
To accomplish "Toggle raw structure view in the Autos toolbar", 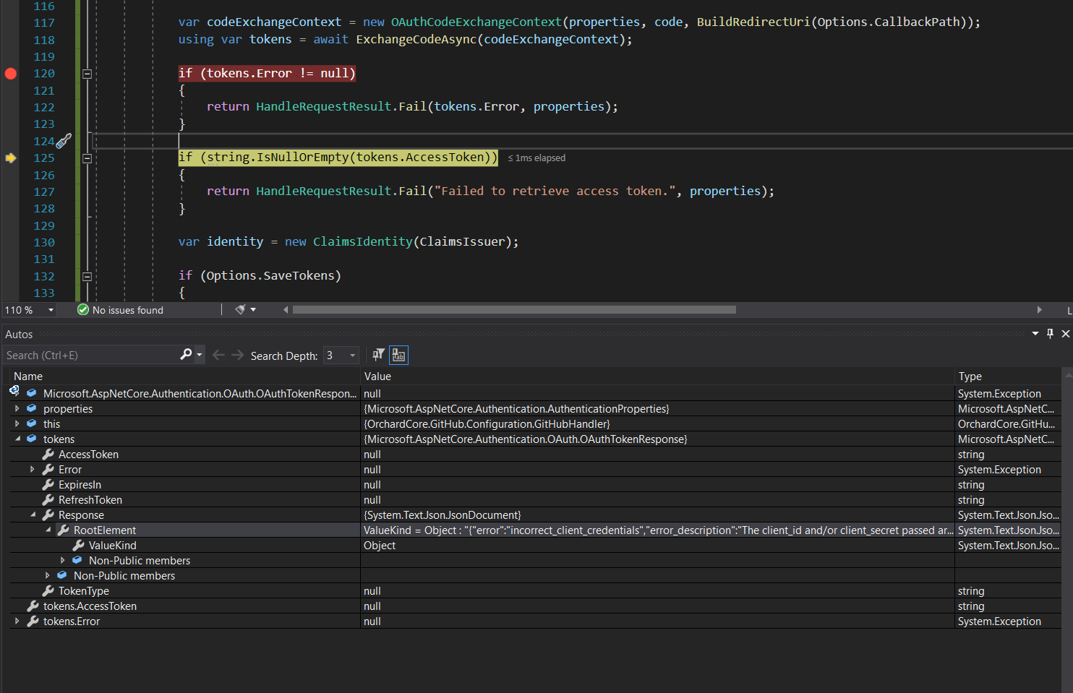I will click(x=398, y=355).
